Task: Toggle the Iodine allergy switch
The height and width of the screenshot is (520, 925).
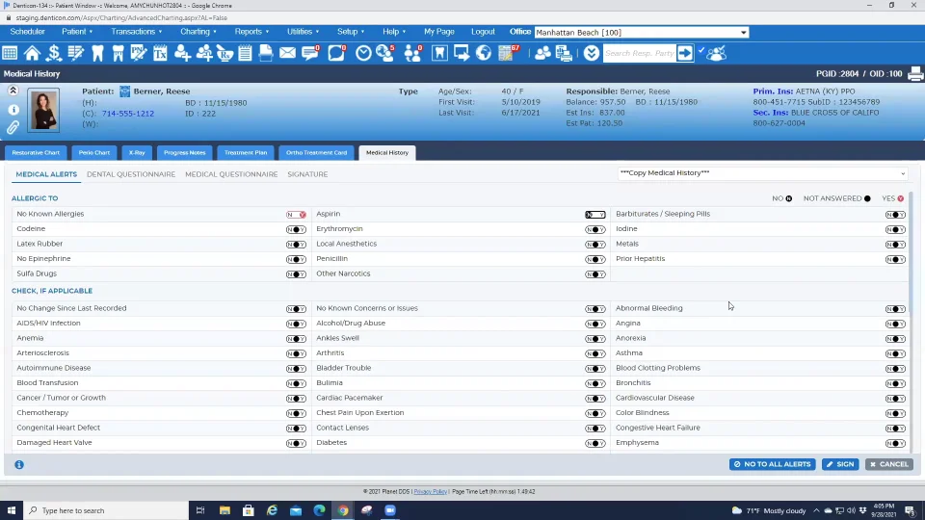Action: click(x=895, y=229)
